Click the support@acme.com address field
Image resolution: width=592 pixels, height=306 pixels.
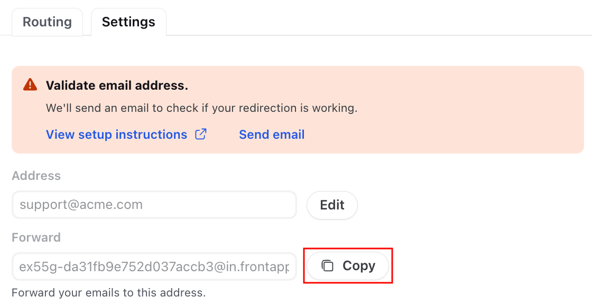click(154, 205)
